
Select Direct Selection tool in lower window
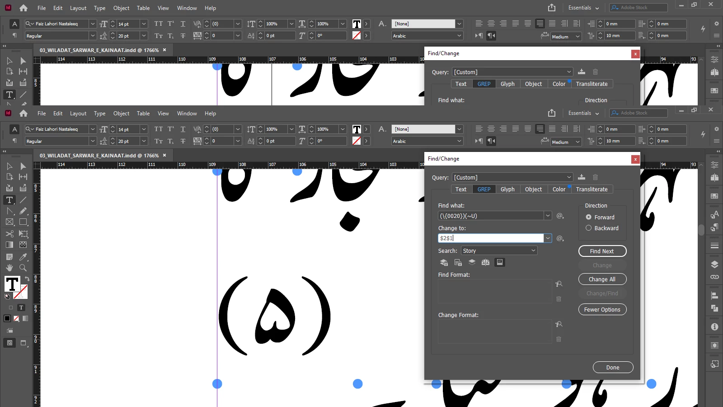click(23, 166)
